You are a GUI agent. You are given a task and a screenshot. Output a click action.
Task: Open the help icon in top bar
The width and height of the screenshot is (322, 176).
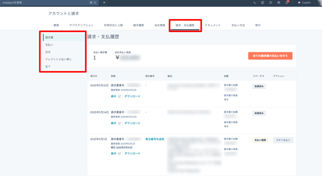pos(271,3)
